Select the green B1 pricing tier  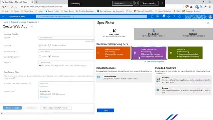(185, 53)
